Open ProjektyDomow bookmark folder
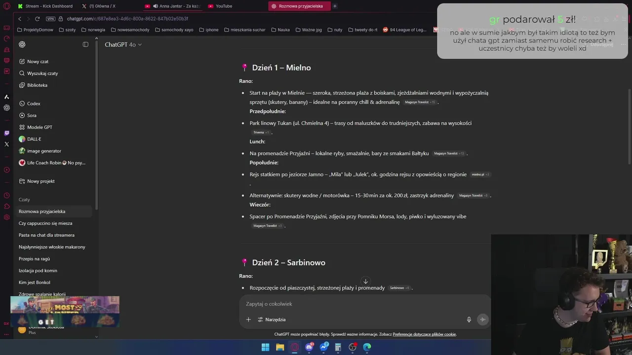Screen dimensions: 632x355 [35, 30]
